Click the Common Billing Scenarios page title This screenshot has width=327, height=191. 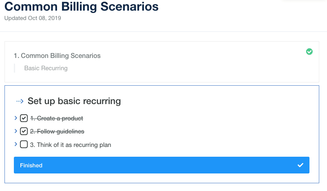[x=82, y=7]
